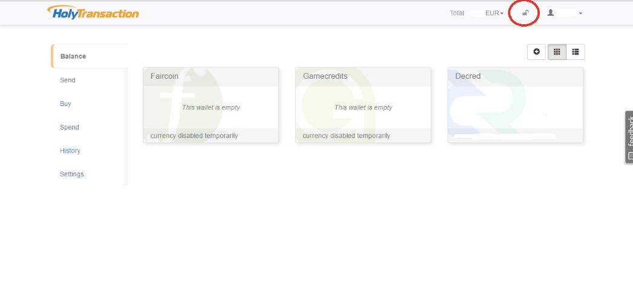Open the History section
The height and width of the screenshot is (298, 633).
(x=70, y=151)
